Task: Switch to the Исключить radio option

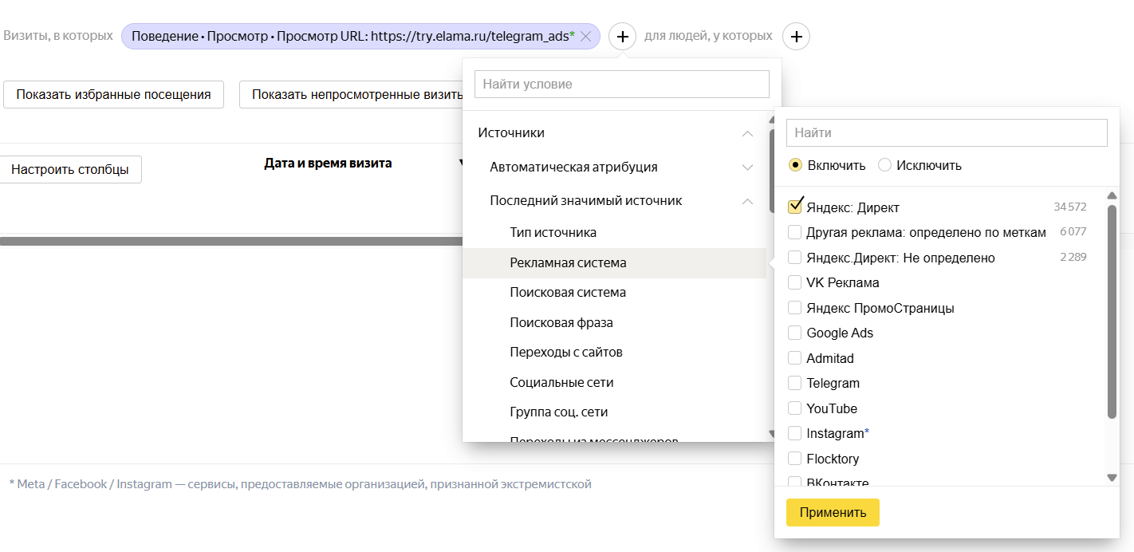Action: click(886, 165)
